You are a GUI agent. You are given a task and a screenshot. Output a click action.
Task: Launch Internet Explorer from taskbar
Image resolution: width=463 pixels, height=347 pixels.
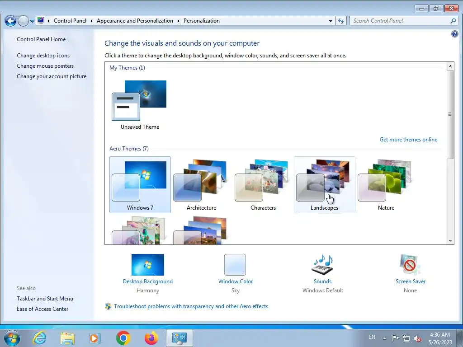[39, 338]
